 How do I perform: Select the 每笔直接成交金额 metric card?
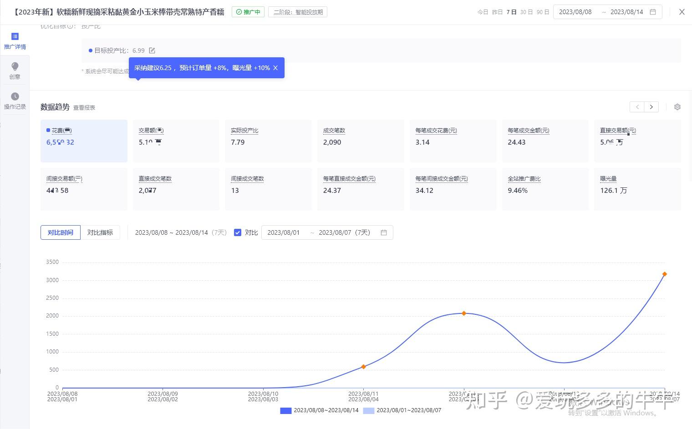tap(361, 189)
